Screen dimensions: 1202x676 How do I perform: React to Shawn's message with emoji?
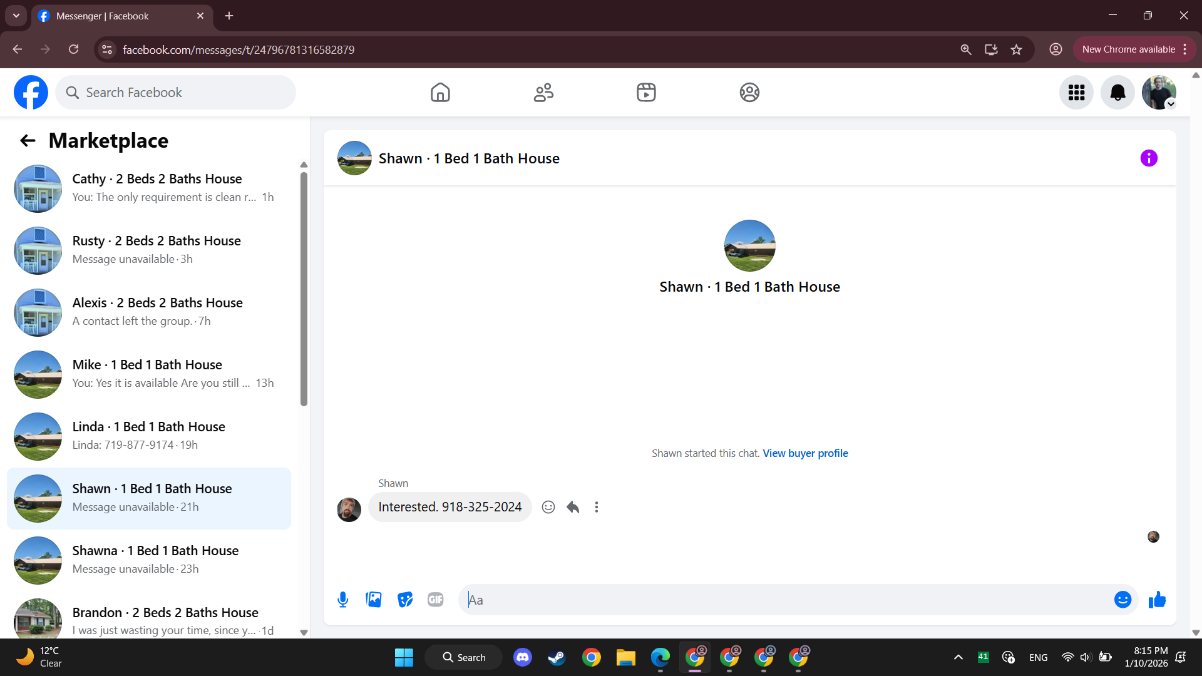[548, 507]
